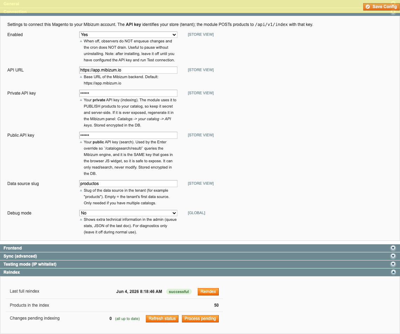Image resolution: width=400 pixels, height=334 pixels.
Task: Click the Public API key label
Action: point(21,135)
